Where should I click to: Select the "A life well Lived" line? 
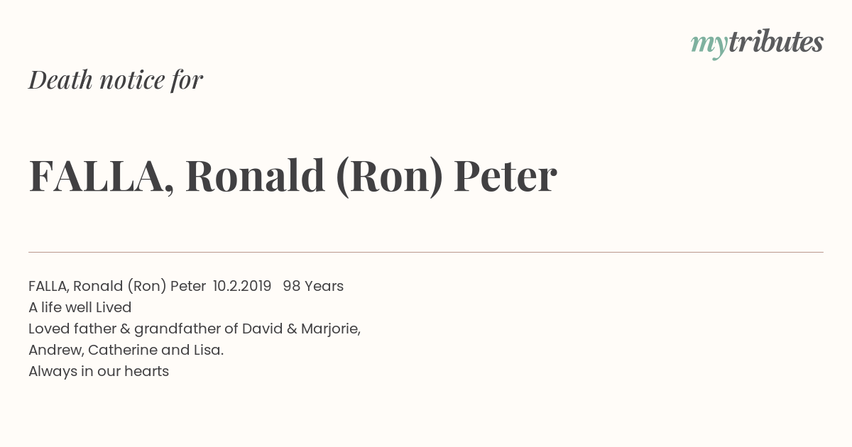(80, 307)
